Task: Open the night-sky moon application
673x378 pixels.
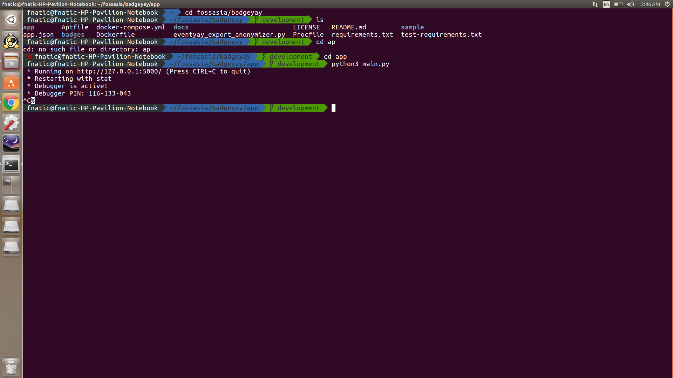Action: 11,143
